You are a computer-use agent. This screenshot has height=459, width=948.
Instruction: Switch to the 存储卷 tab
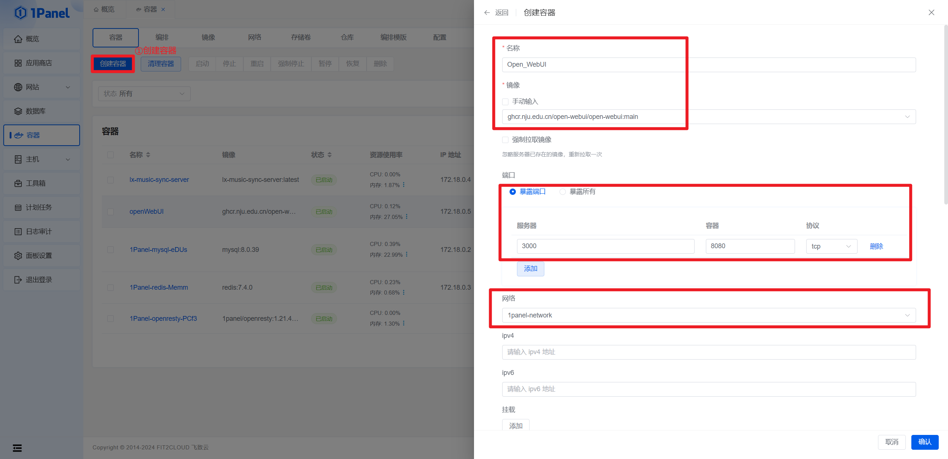pos(301,37)
